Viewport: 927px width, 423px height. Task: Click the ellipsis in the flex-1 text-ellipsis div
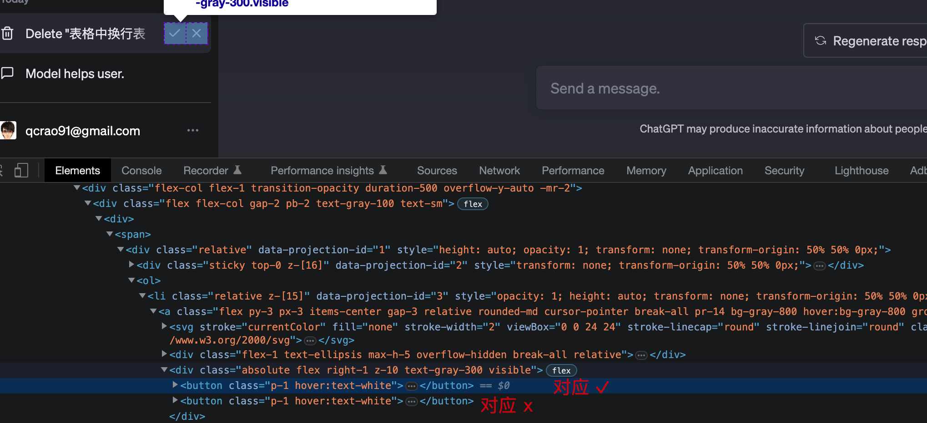pos(641,355)
